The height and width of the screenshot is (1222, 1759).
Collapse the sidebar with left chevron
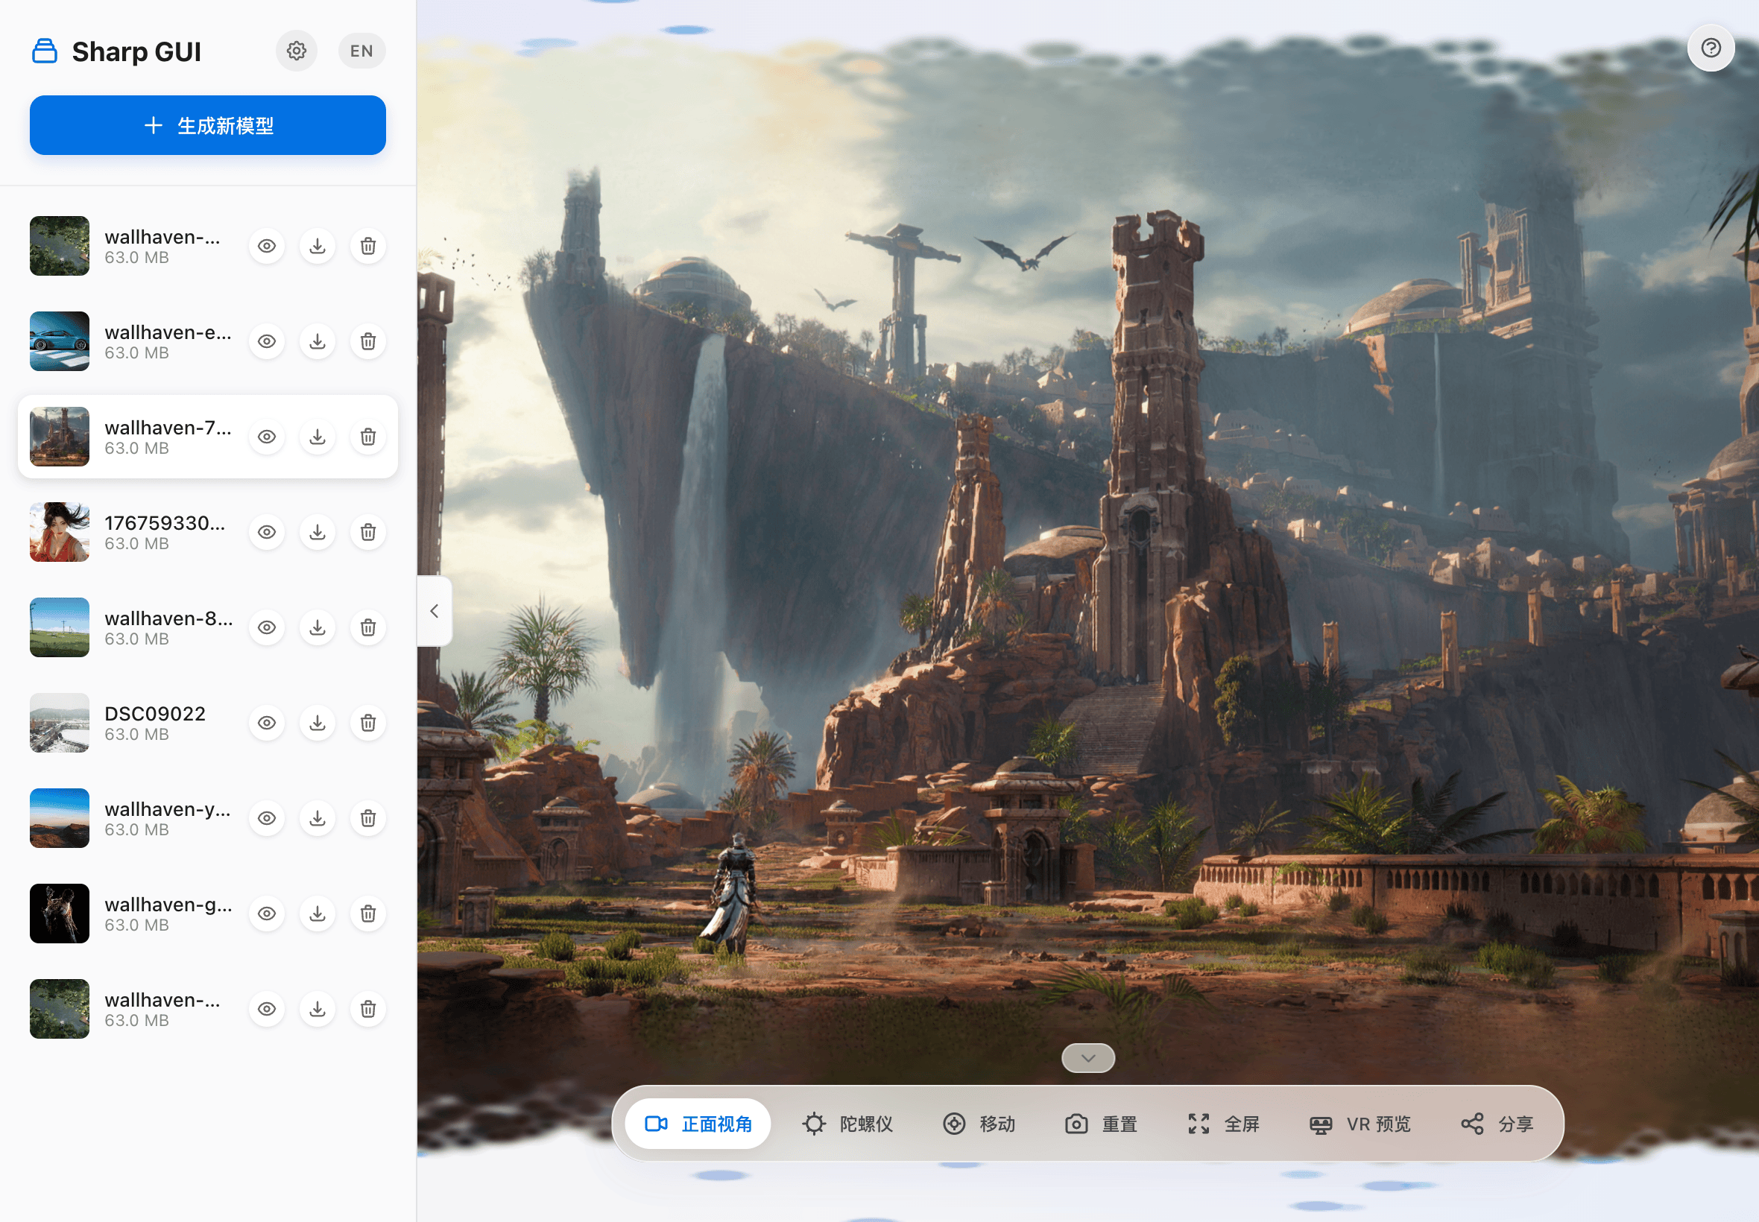435,610
